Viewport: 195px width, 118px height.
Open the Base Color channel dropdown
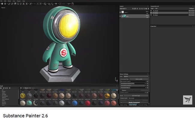(x=123, y=9)
